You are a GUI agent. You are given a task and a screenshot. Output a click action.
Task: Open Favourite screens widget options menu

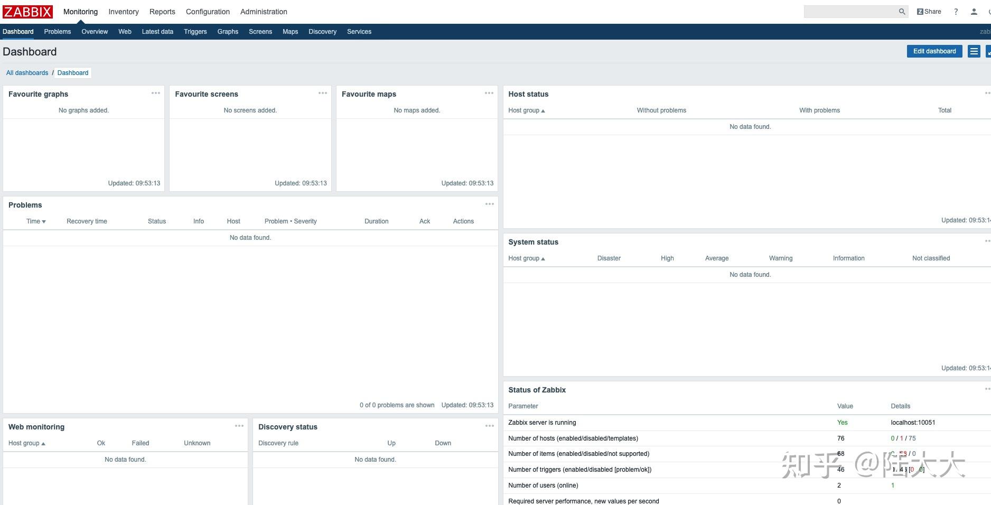click(323, 93)
